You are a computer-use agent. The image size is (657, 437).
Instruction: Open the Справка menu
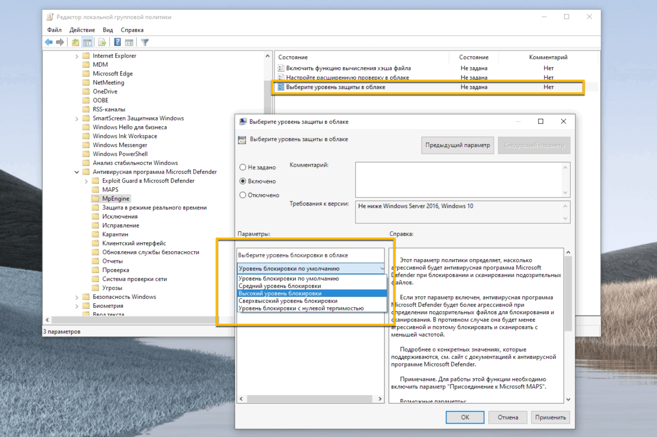pyautogui.click(x=132, y=30)
